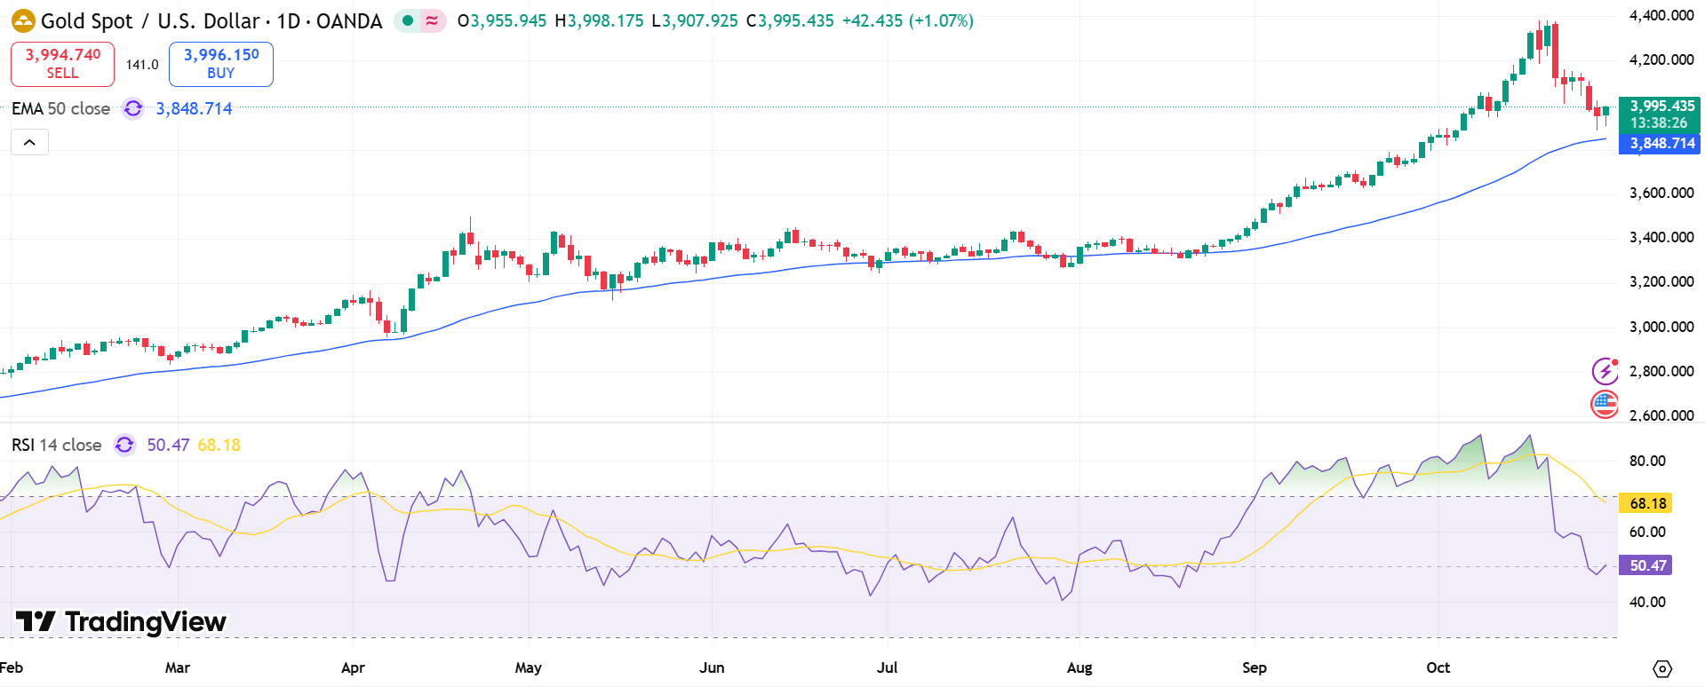Click the BUY 3,996.150 button
This screenshot has height=687, width=1705.
(221, 64)
